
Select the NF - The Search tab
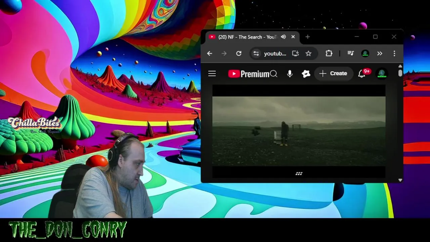click(x=252, y=37)
